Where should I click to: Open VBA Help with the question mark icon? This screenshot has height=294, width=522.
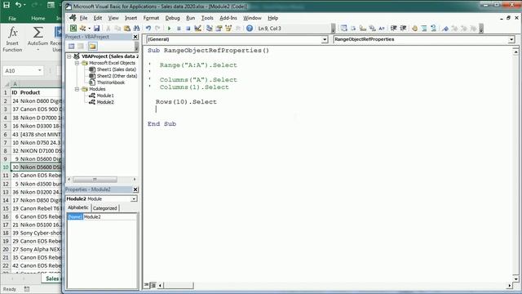pyautogui.click(x=250, y=29)
